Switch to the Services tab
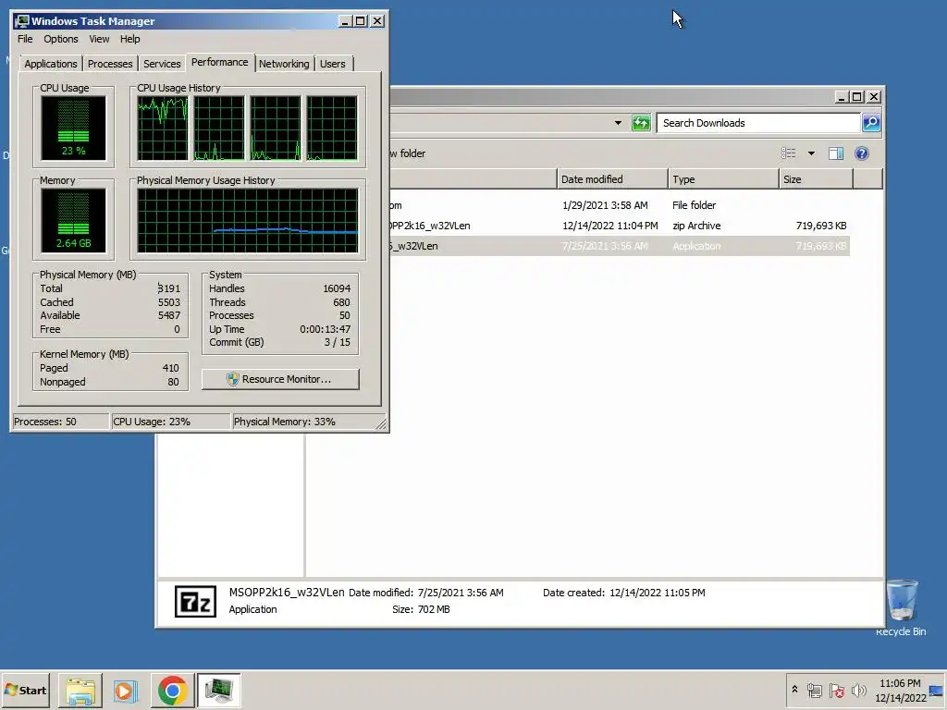This screenshot has height=710, width=947. (x=162, y=64)
